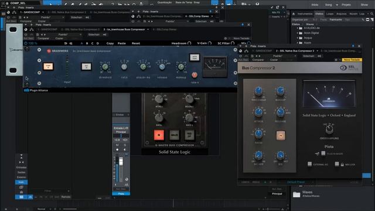Enable MIX LOCK checkbox

coord(337,164)
